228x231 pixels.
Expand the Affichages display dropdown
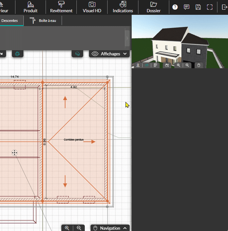coord(110,54)
